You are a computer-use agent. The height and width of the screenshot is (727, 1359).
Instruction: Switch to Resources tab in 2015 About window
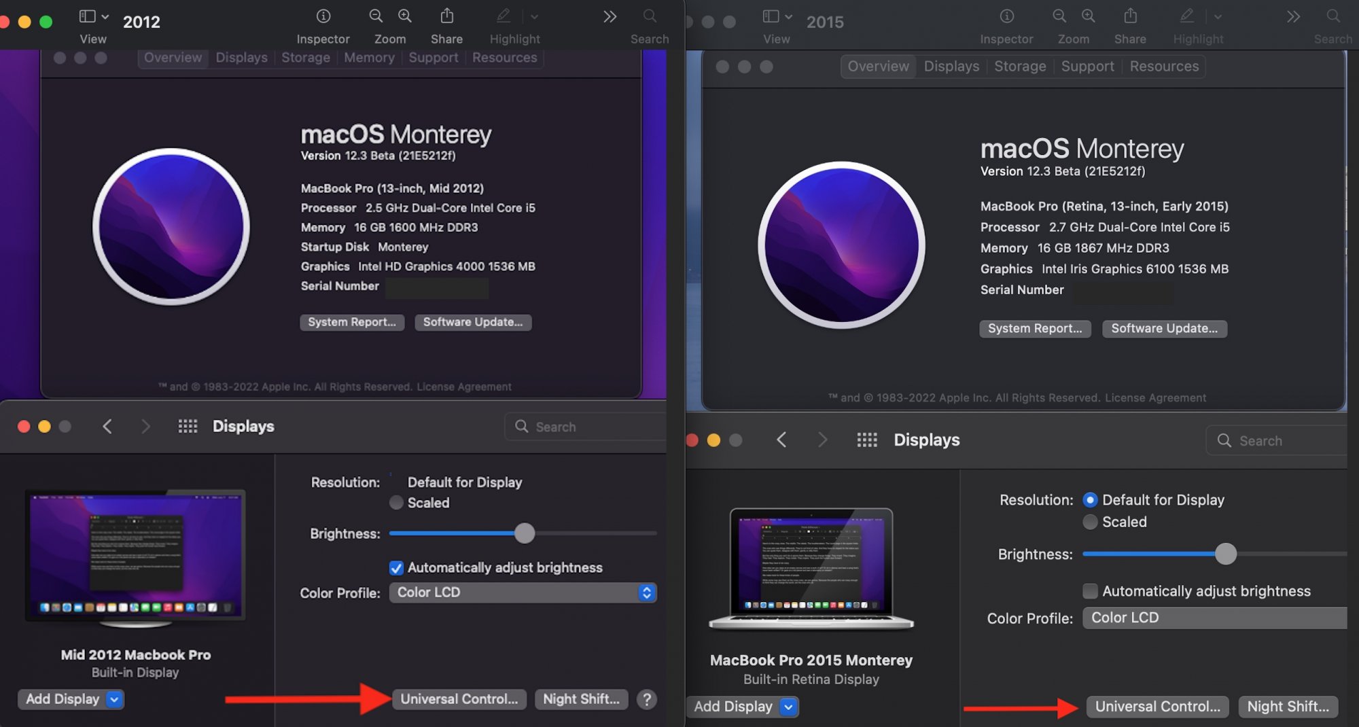1164,67
